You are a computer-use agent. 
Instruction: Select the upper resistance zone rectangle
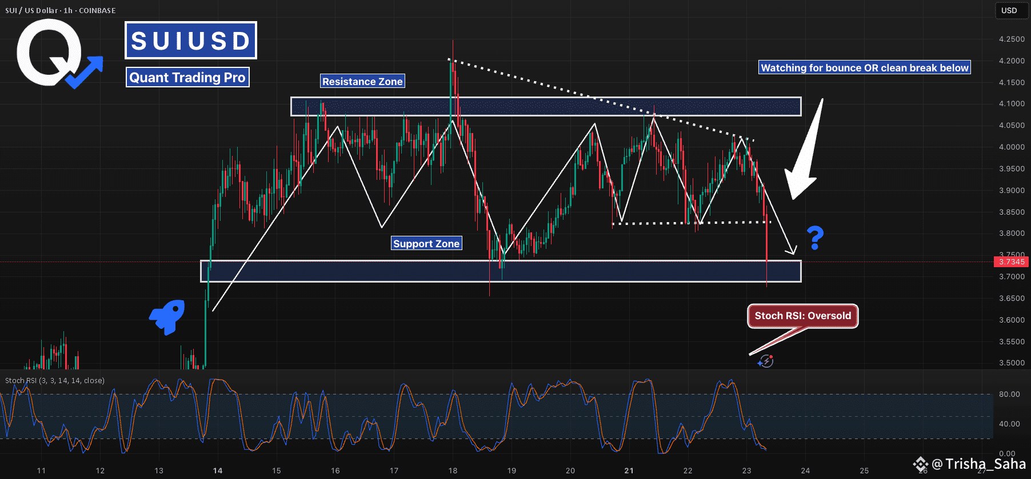(546, 106)
